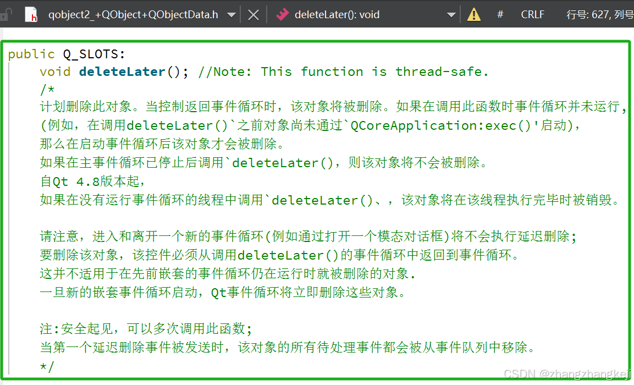This screenshot has width=634, height=385.
Task: Expand the symbol list dropdown arrow
Action: 451,15
